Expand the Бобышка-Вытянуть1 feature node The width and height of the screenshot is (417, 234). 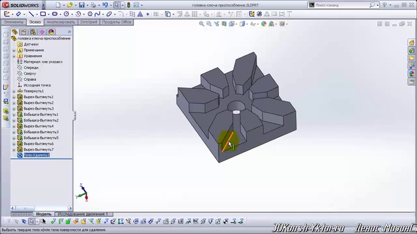[x=14, y=114]
